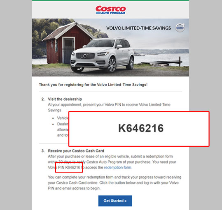222x210 pixels.
Task: Click the Costco Auto Program logo
Action: (x=110, y=10)
